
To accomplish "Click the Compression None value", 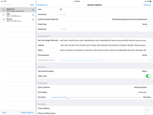I will pos(145,55).
